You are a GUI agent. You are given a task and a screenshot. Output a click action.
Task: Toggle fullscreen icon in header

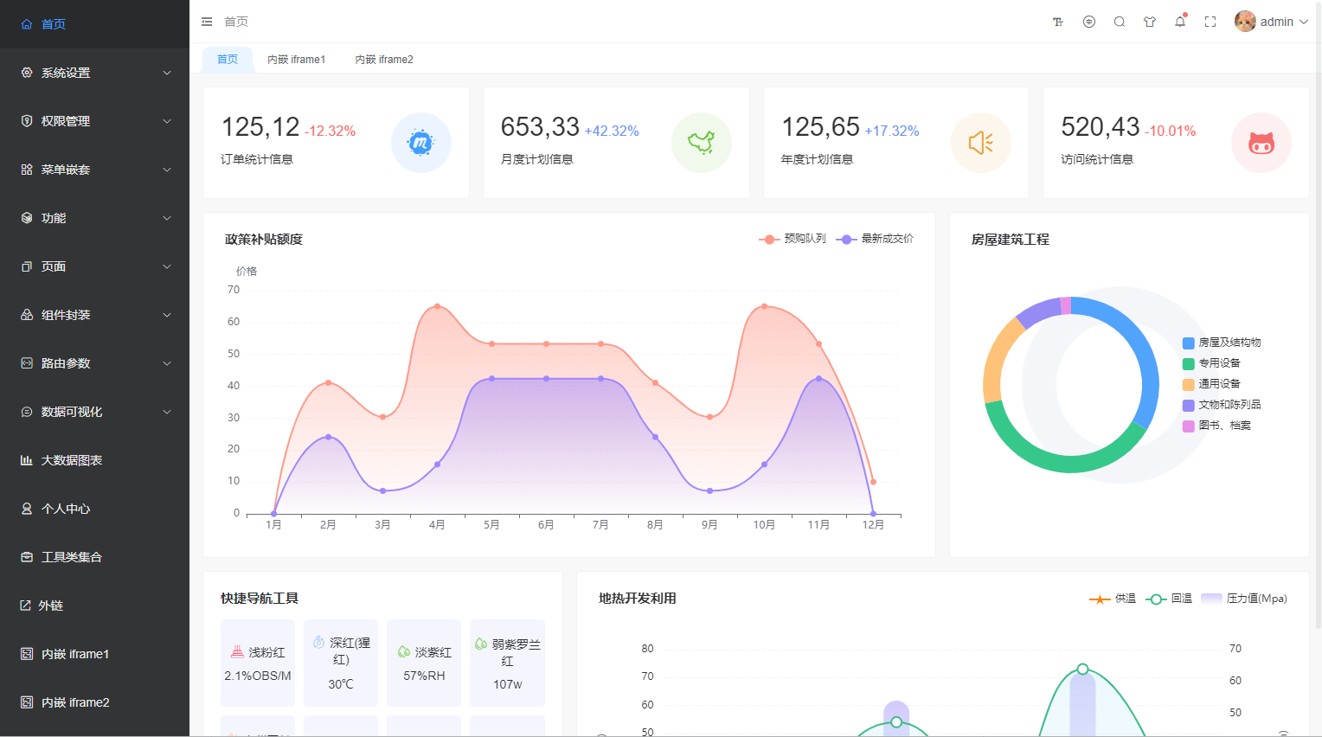(1210, 22)
